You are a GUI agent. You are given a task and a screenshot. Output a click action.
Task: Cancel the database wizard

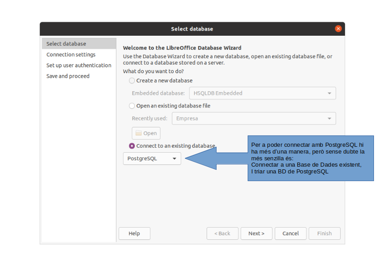(291, 233)
